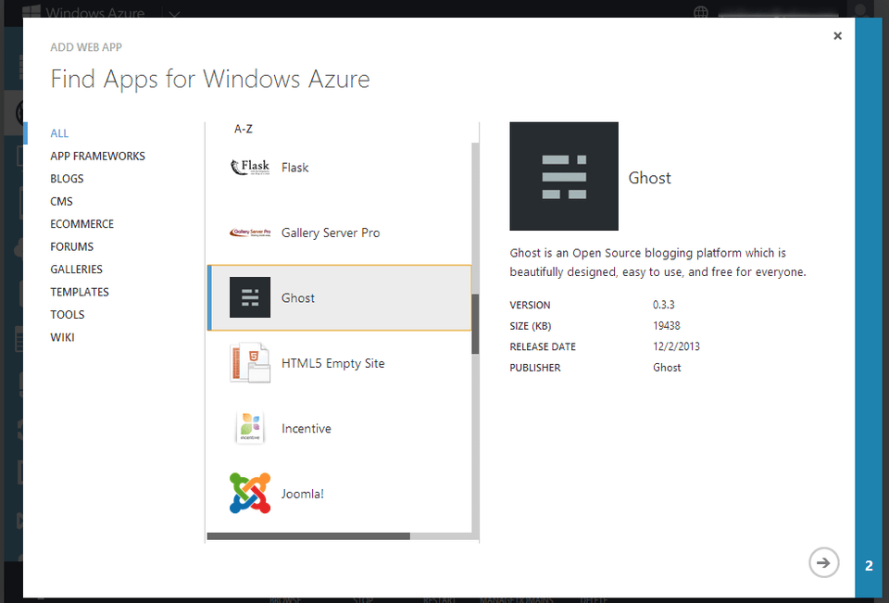The height and width of the screenshot is (603, 889).
Task: Click the Ghost description paragraph
Action: 657,262
